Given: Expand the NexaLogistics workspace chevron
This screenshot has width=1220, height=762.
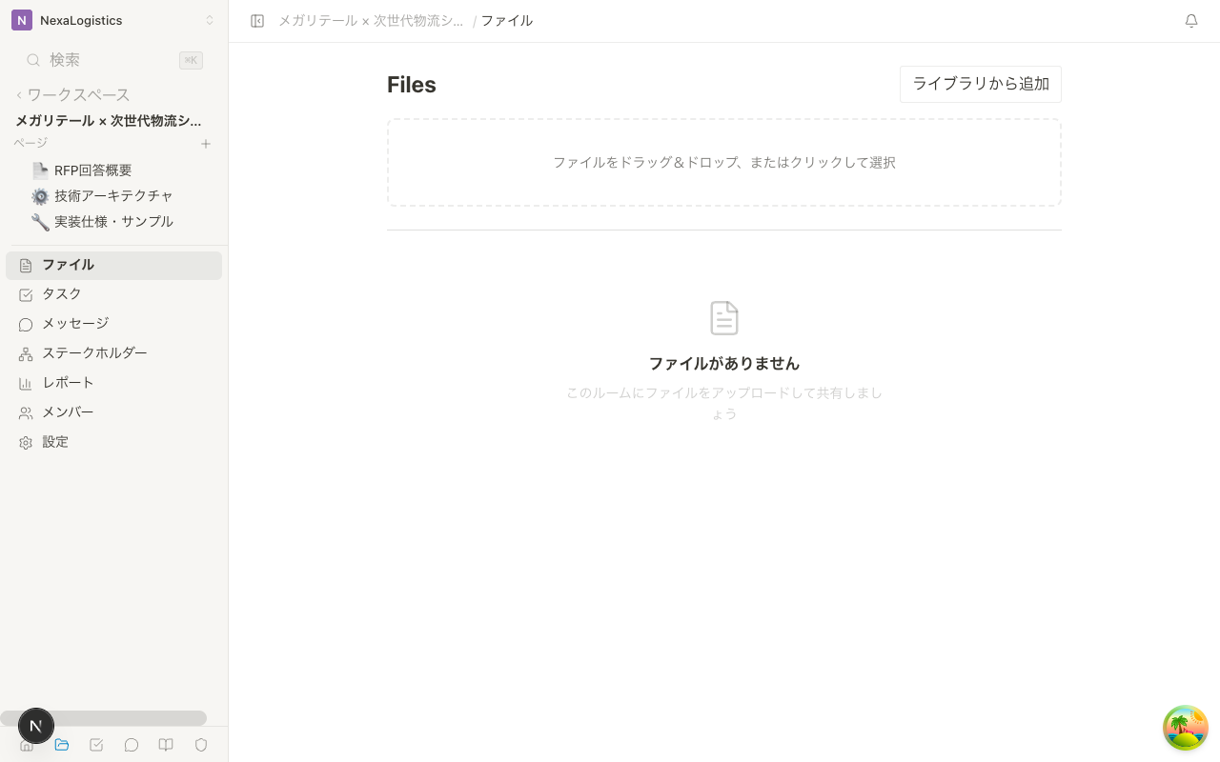Looking at the screenshot, I should 210,20.
